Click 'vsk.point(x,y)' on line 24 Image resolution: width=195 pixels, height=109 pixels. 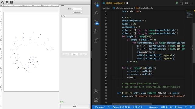pyautogui.click(x=146, y=52)
